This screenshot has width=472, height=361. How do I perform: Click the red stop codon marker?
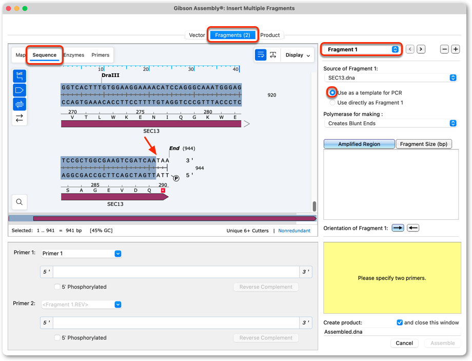point(163,191)
